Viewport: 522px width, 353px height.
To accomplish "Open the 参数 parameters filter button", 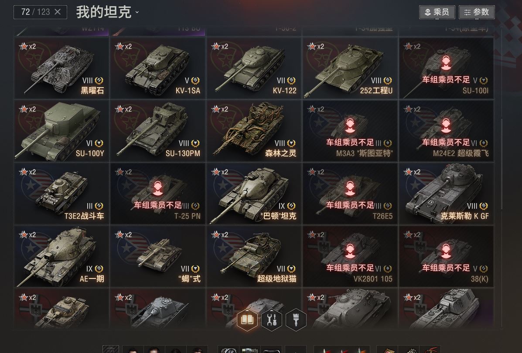I will coord(477,12).
